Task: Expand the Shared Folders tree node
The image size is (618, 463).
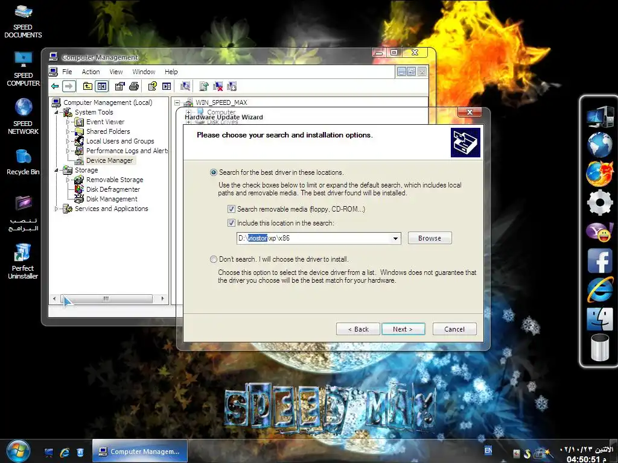Action: pos(68,131)
